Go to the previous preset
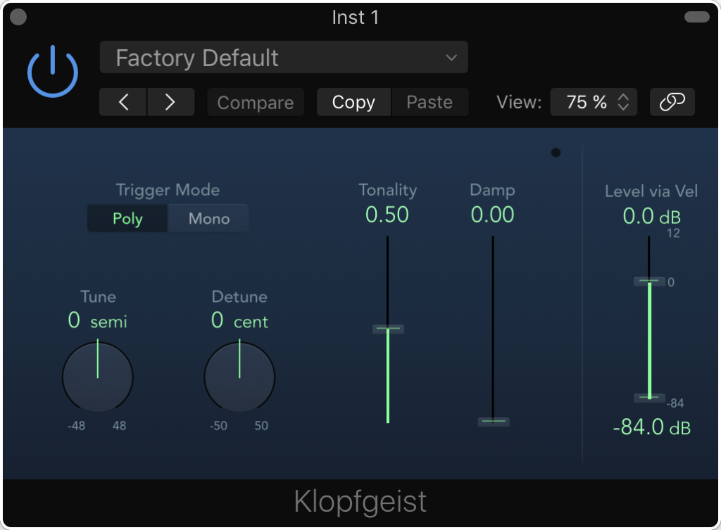 (x=123, y=102)
